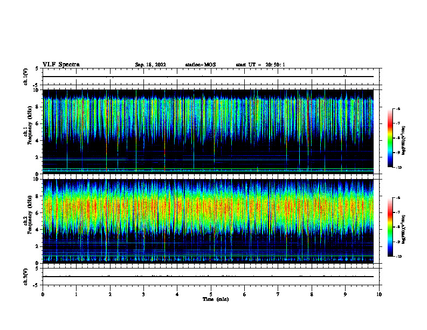Image resolution: width=427 pixels, height=330 pixels.
Task: Click inside the ch.1 spectrogram panel
Action: pyautogui.click(x=208, y=132)
